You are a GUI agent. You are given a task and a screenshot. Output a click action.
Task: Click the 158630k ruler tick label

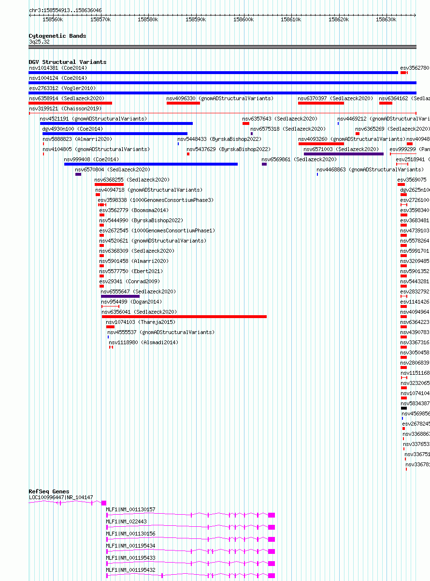coord(386,19)
